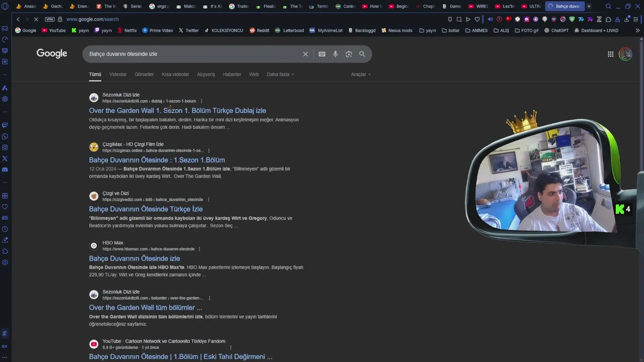Open the ANİMES bookmarks folder
The image size is (644, 362).
[x=476, y=30]
